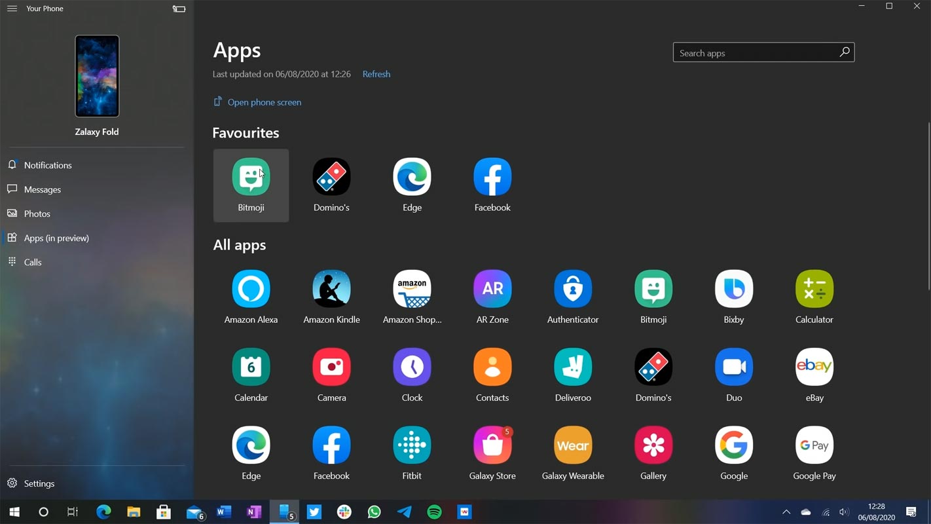
Task: Open Microsoft Store from the taskbar
Action: (x=164, y=512)
